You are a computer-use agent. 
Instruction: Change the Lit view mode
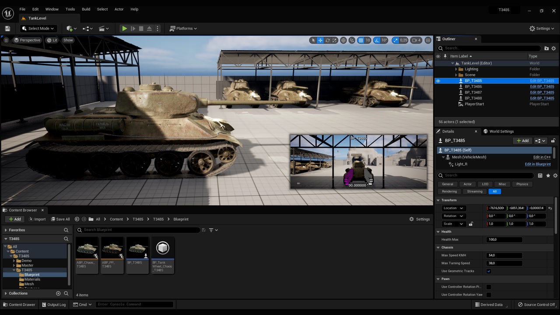[52, 40]
